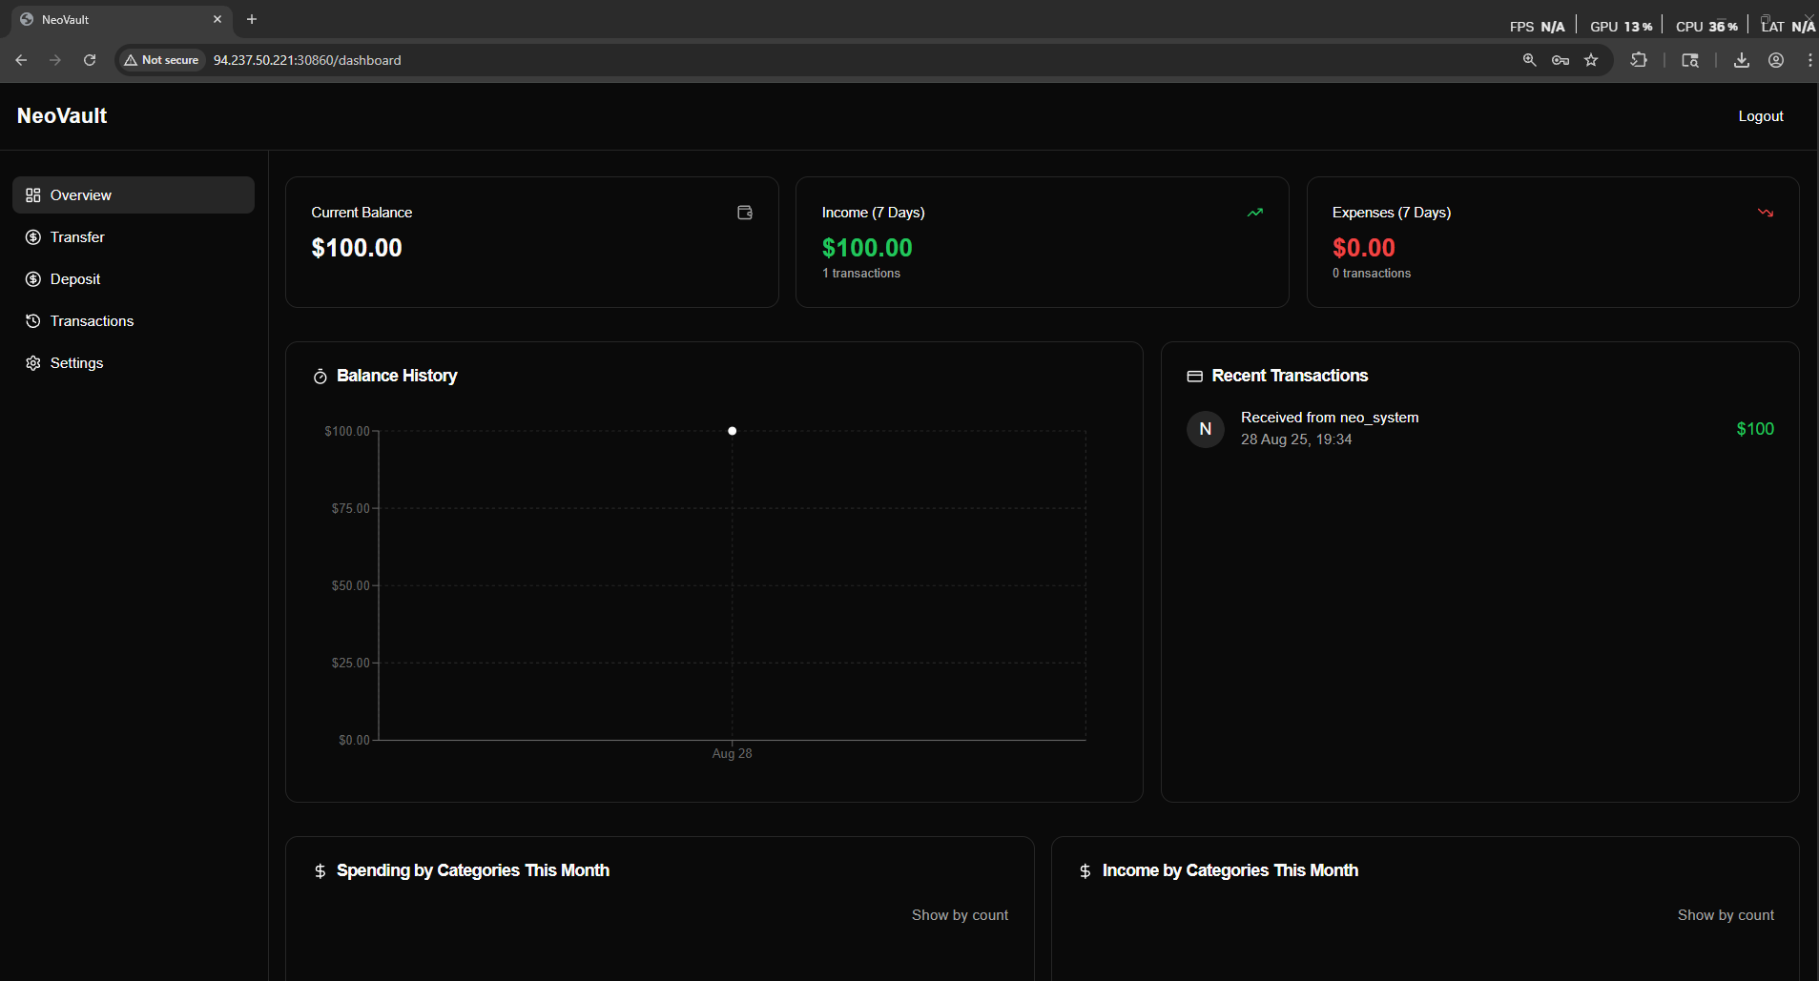
Task: Reload the page with the refresh icon
Action: 90,60
